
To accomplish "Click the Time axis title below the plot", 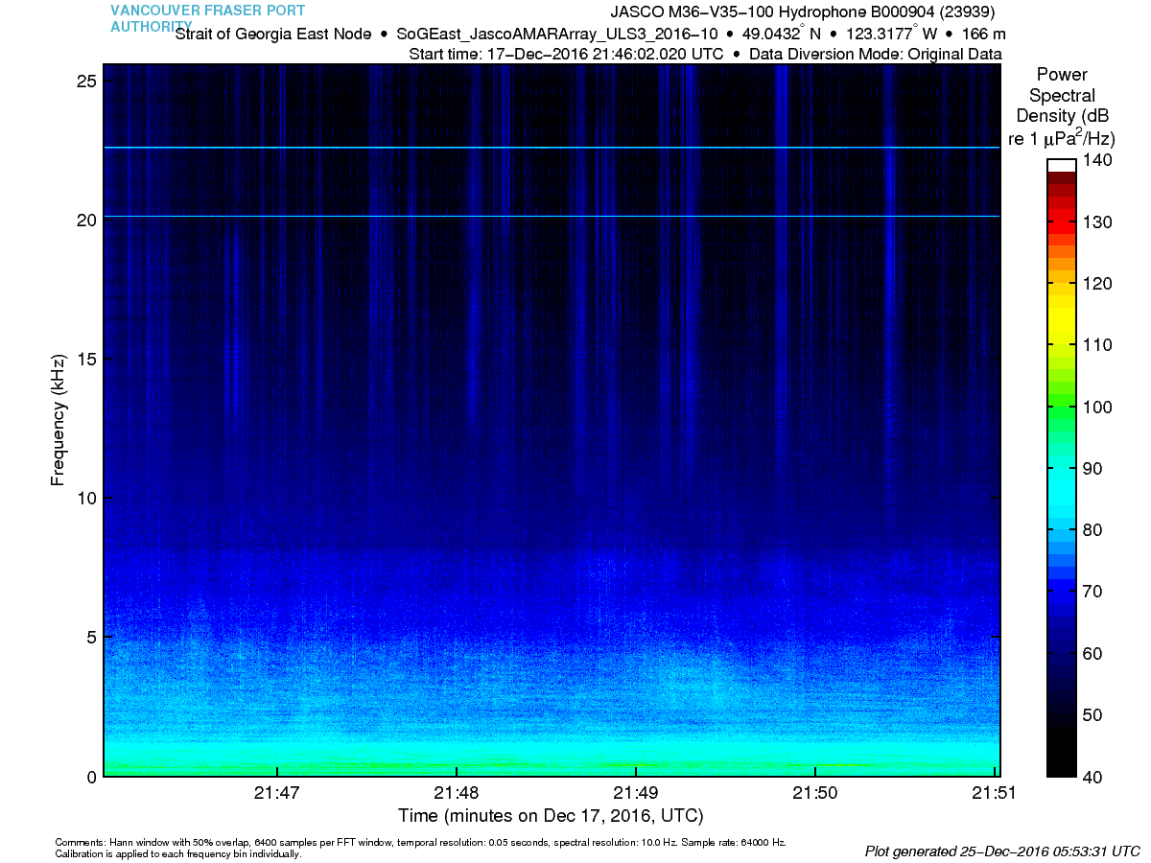I will pyautogui.click(x=551, y=816).
